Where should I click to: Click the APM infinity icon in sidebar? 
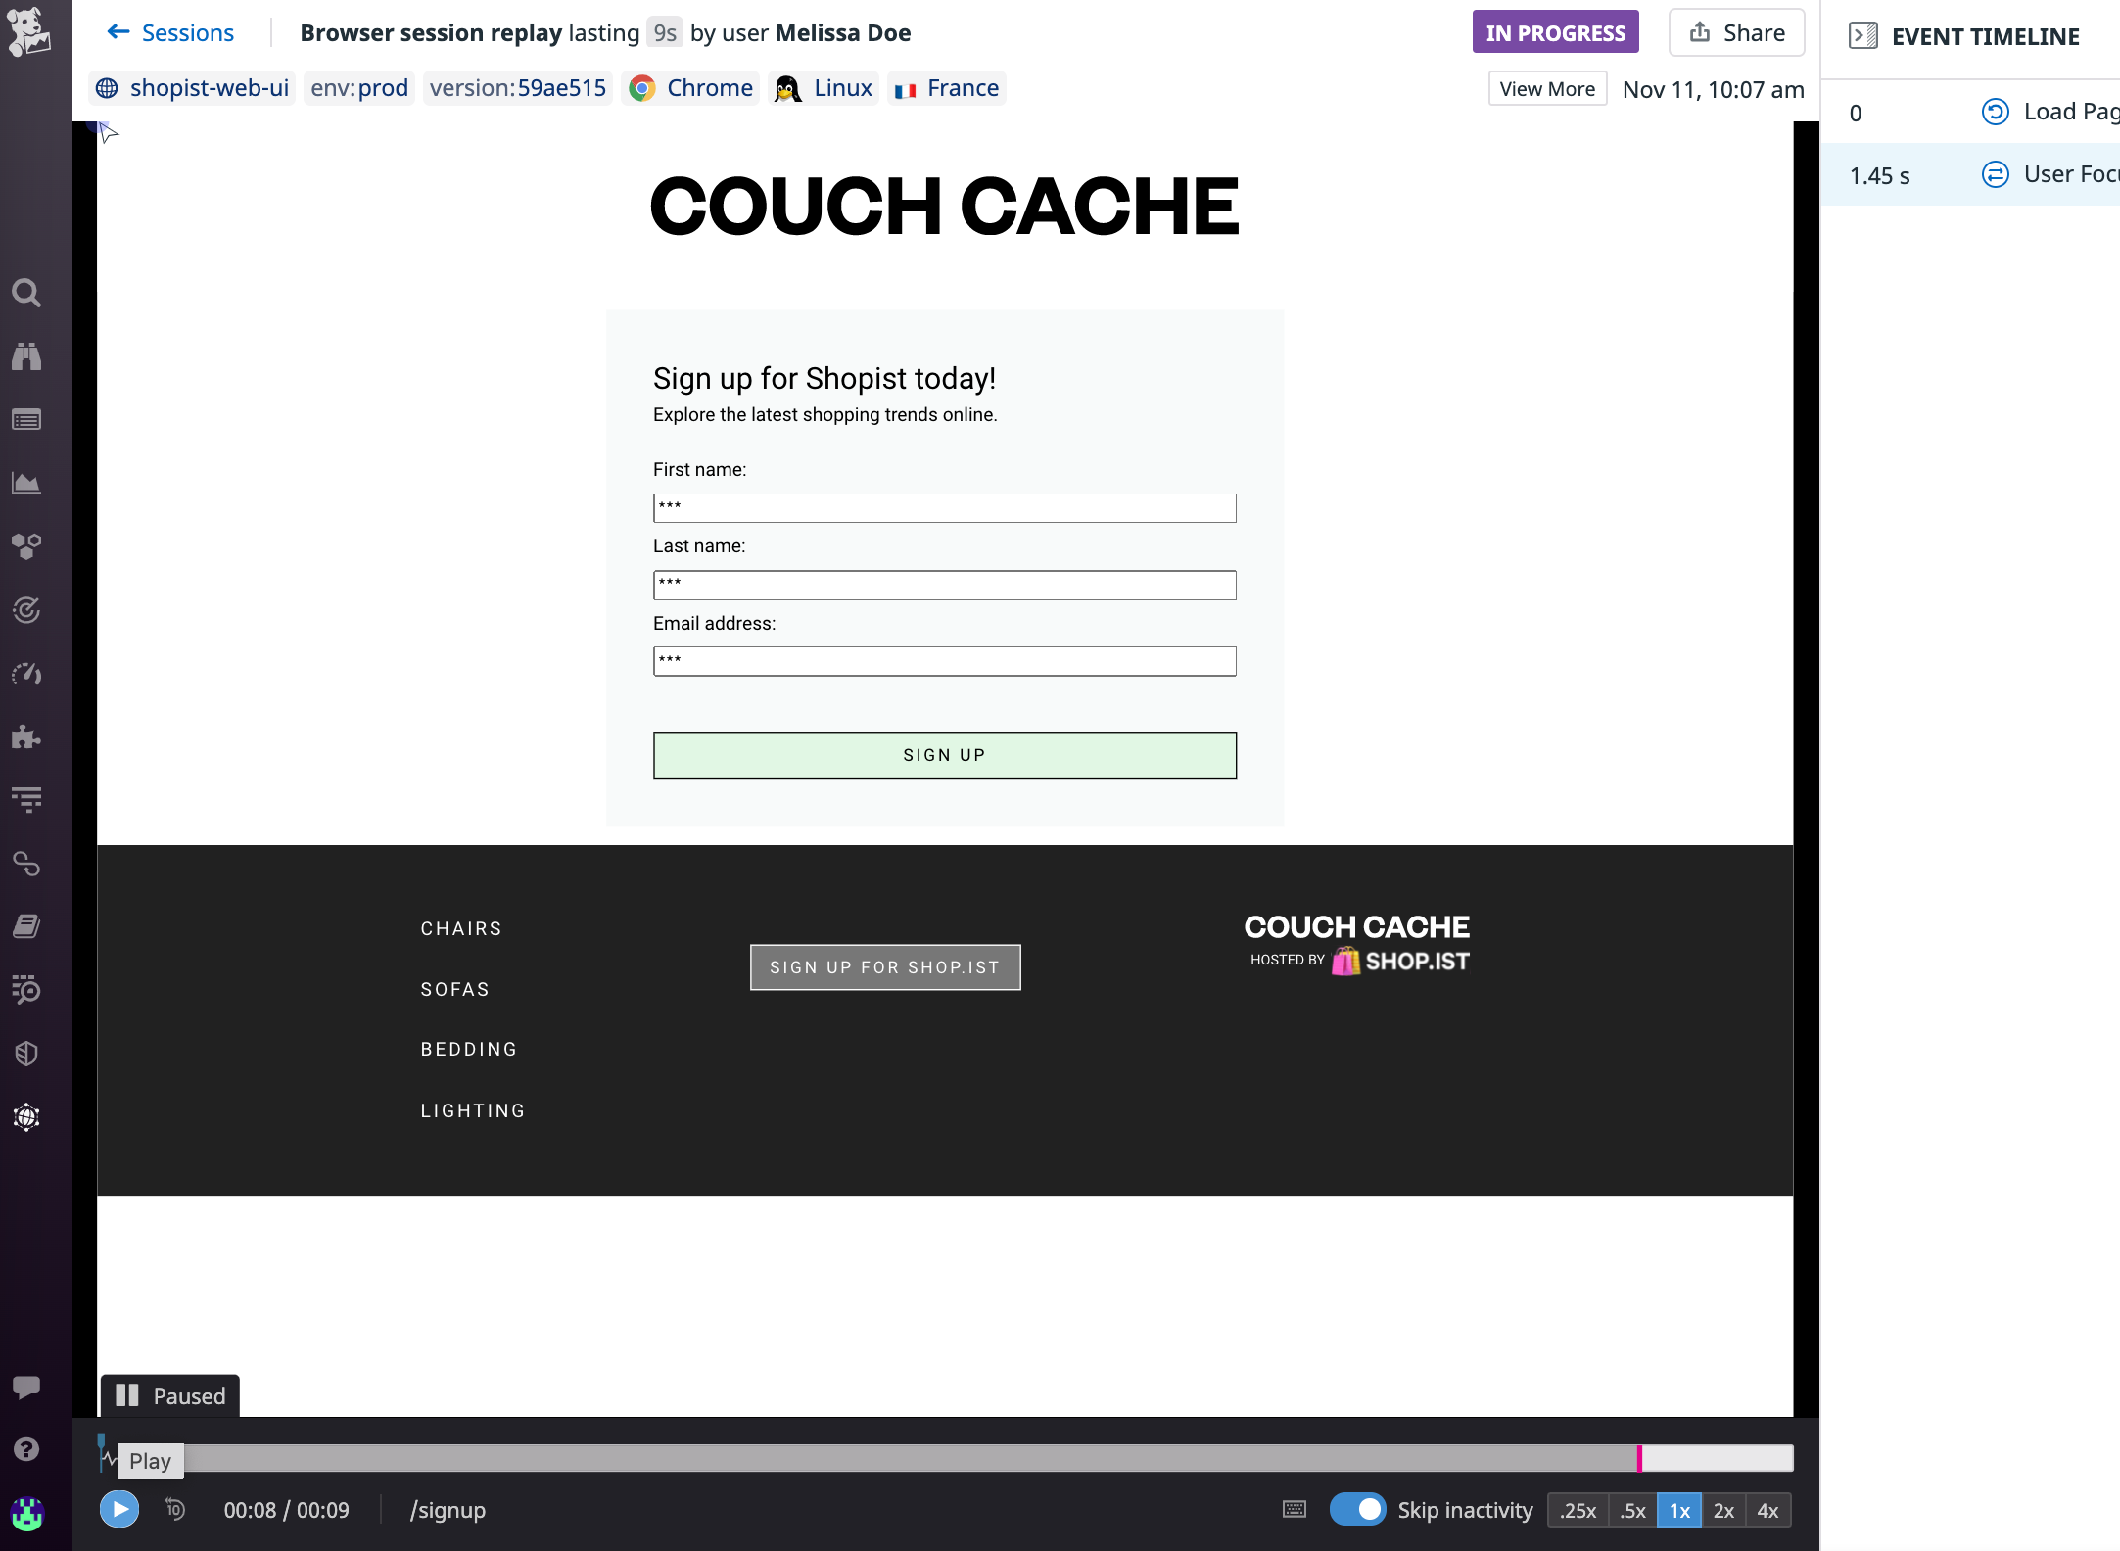pos(26,865)
